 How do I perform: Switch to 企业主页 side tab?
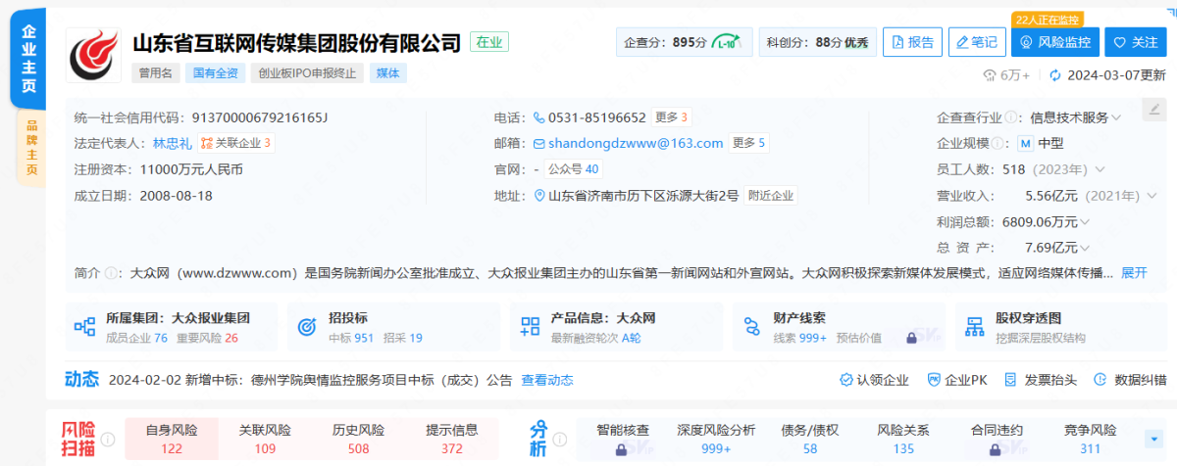point(29,61)
